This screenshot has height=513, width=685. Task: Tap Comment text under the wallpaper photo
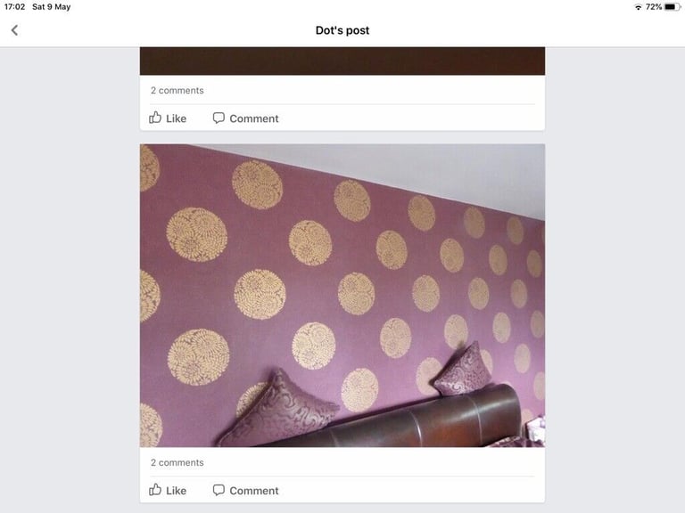254,491
